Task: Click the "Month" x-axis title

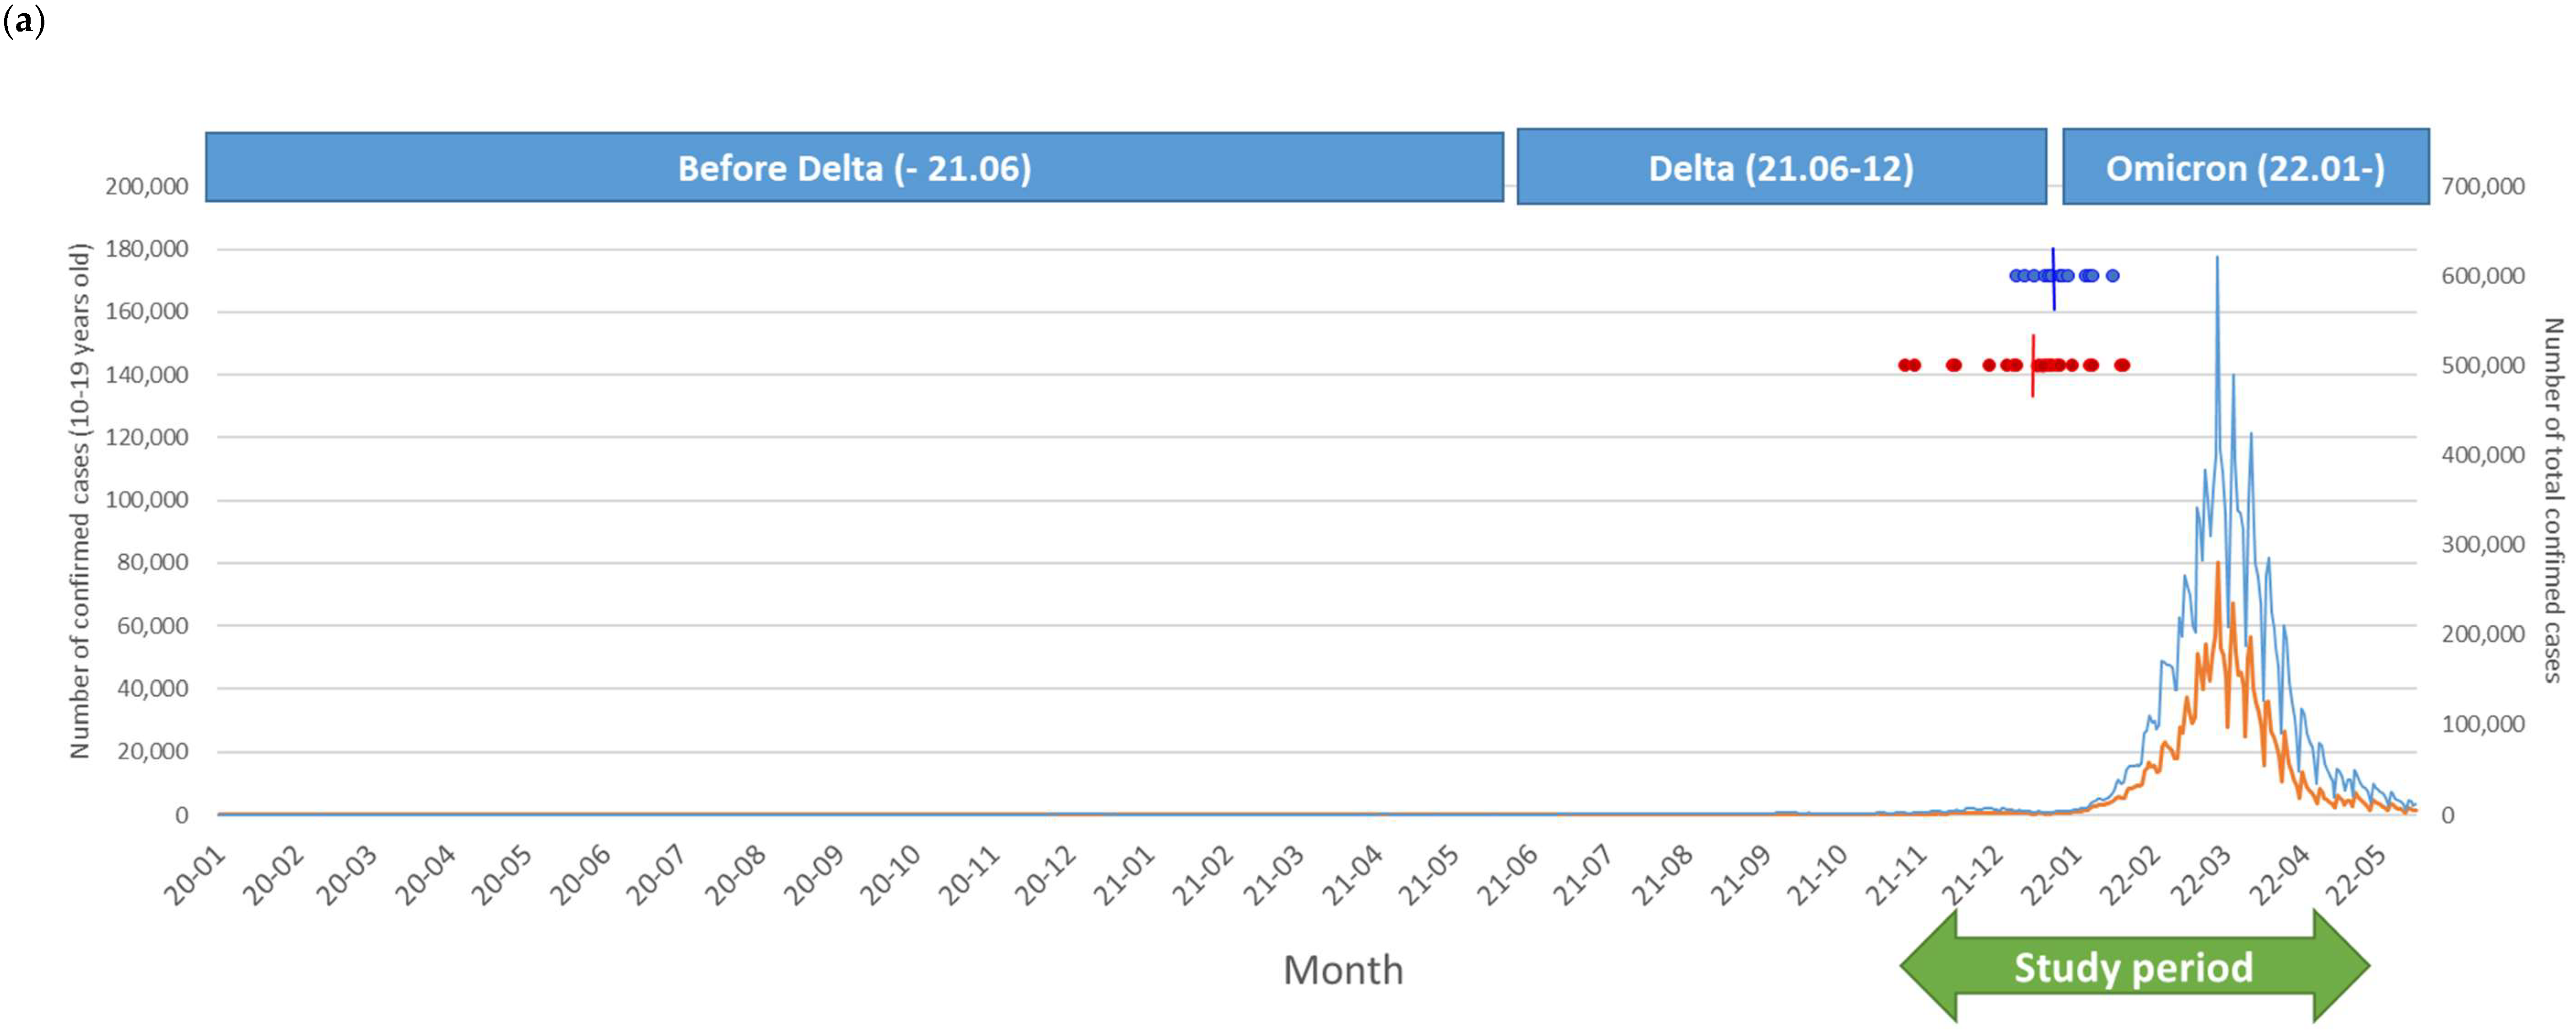Action: (x=1343, y=970)
